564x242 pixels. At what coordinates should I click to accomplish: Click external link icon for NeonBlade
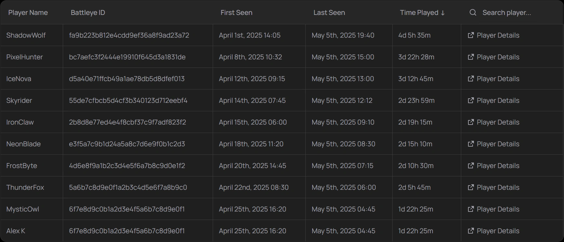471,144
